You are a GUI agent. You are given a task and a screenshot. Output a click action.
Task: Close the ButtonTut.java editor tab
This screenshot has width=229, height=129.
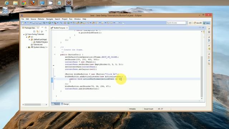click(67, 28)
